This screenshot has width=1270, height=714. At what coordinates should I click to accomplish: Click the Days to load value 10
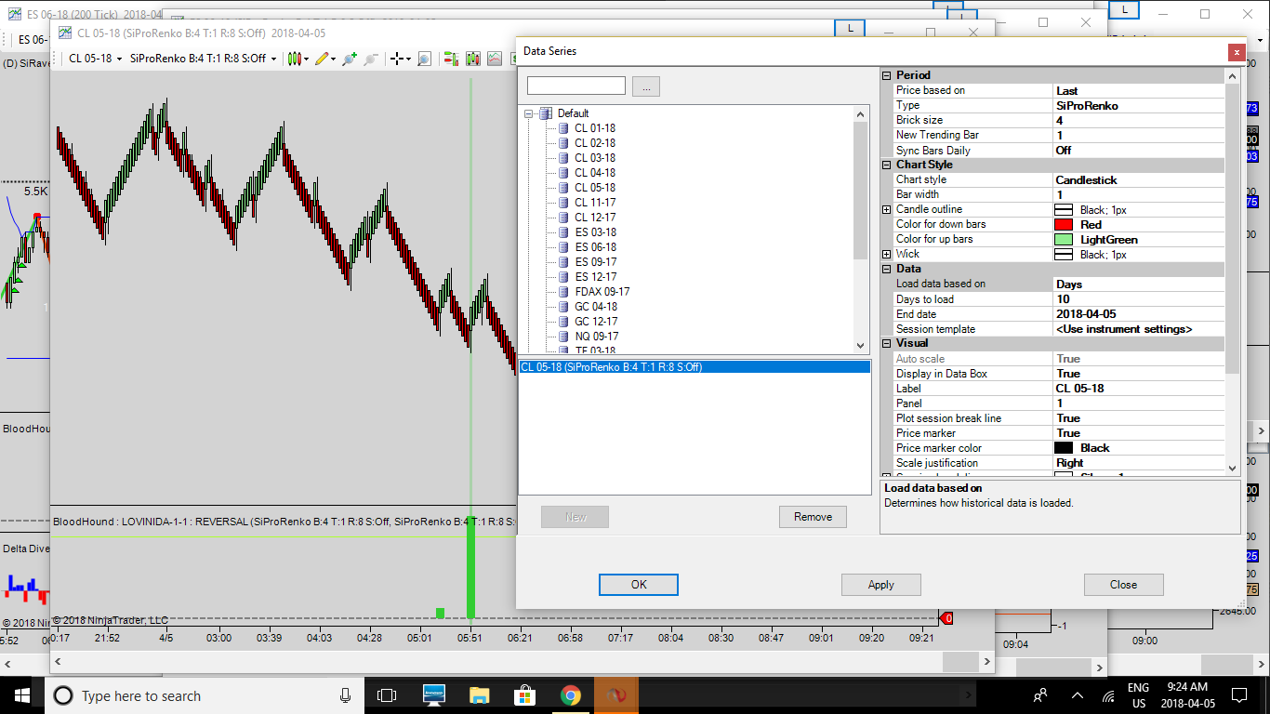pos(1139,298)
